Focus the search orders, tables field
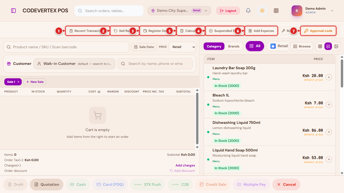This screenshot has height=193, width=344. 109,11
